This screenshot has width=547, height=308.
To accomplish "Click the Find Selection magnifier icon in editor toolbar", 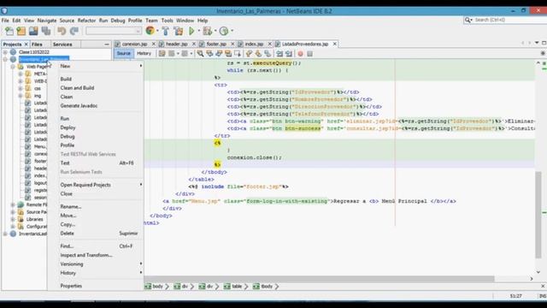I will tap(200, 53).
